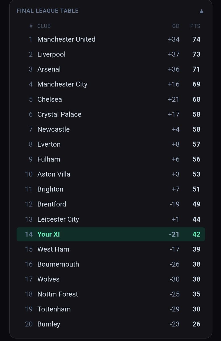
Task: Select the Liverpool row
Action: pos(111,54)
